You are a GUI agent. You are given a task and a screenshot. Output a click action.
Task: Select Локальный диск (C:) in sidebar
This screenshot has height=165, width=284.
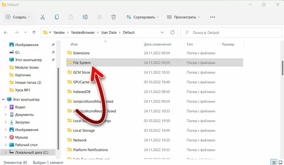(x=31, y=152)
